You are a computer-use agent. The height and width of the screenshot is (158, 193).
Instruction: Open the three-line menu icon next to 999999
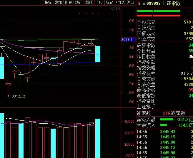(144, 4)
